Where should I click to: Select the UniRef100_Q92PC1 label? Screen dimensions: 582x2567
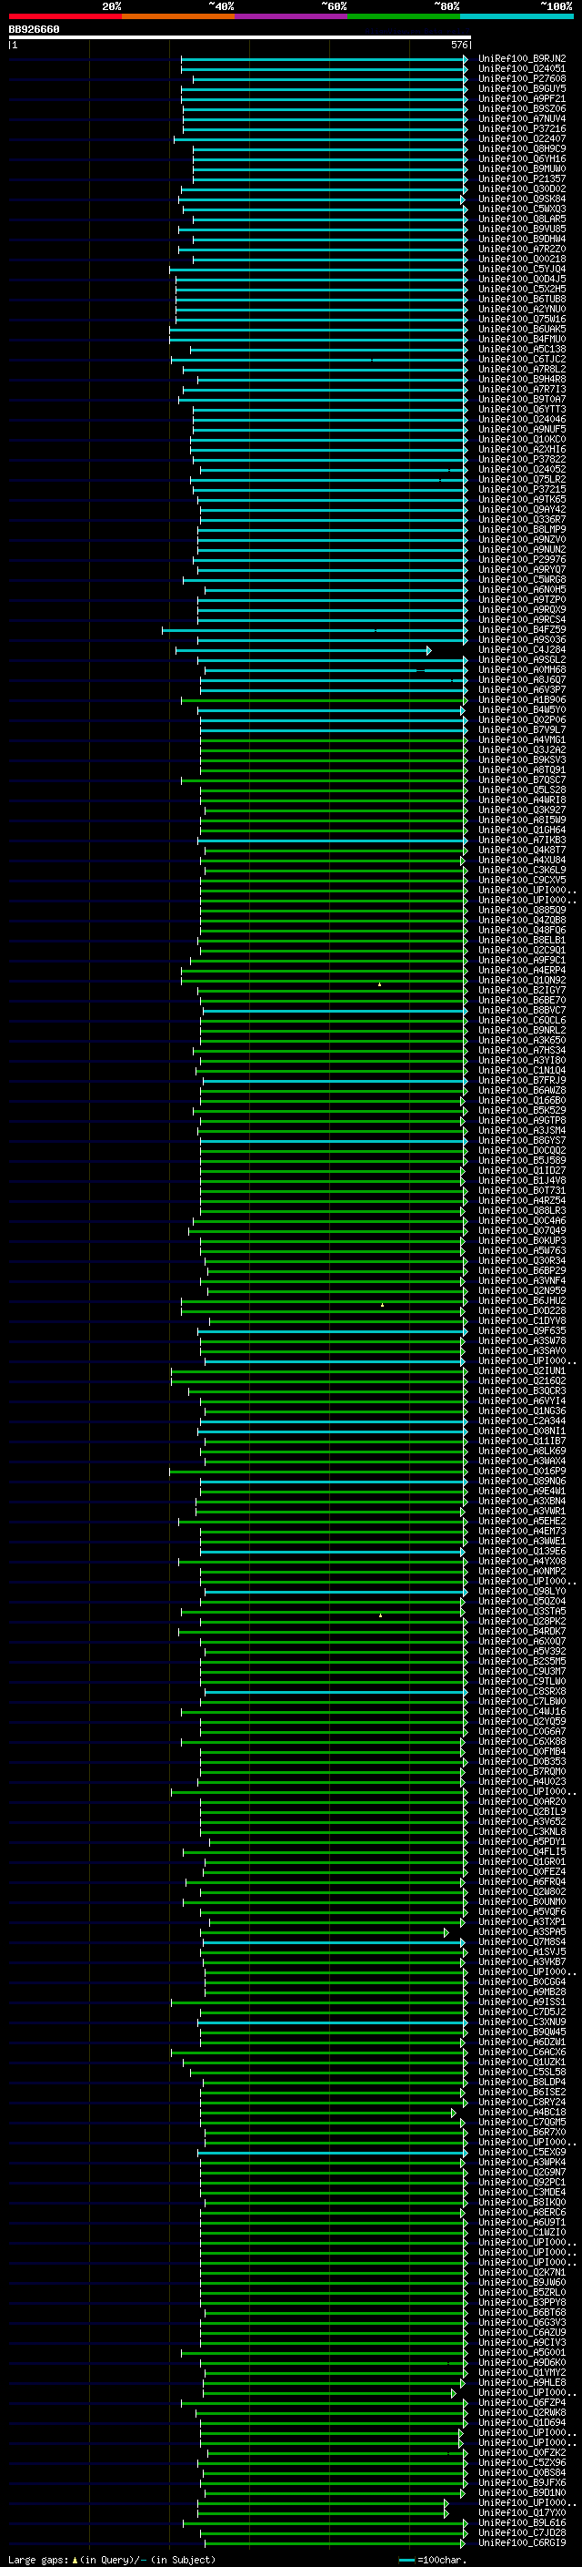coord(522,2181)
